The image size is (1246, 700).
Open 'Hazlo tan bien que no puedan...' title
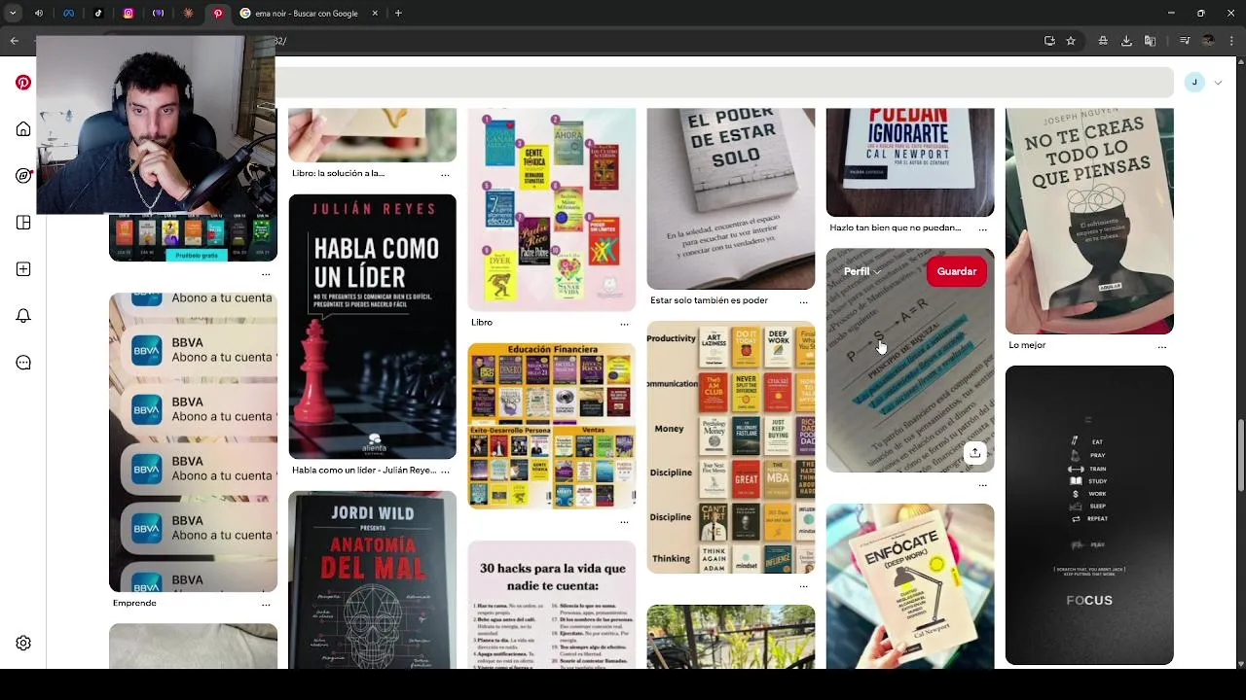(895, 228)
